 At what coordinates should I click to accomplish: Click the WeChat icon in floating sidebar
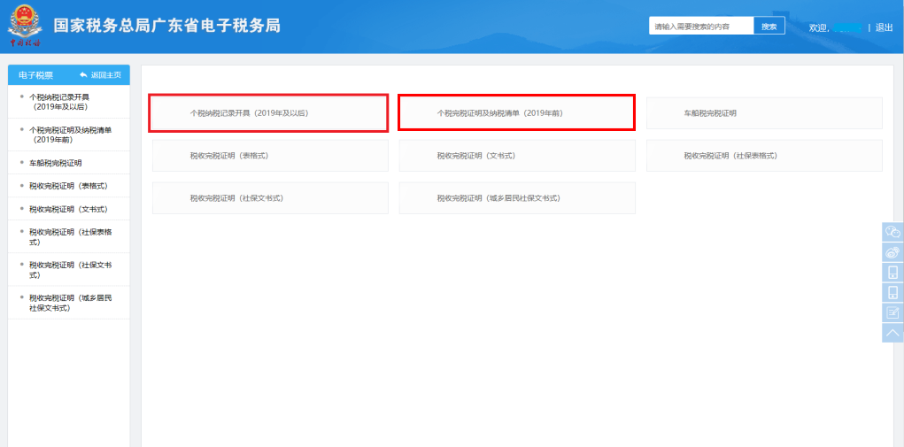[892, 232]
